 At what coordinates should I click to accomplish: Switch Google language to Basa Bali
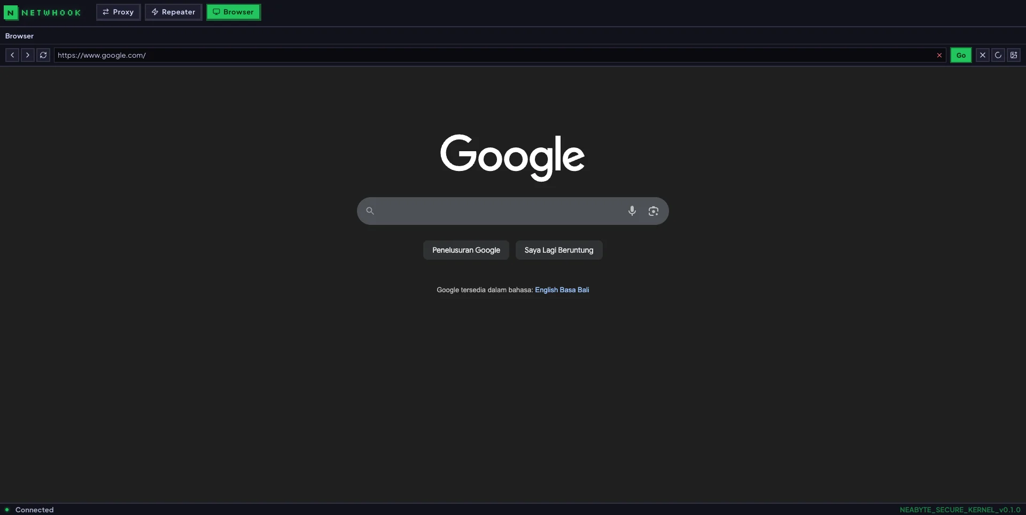tap(574, 290)
